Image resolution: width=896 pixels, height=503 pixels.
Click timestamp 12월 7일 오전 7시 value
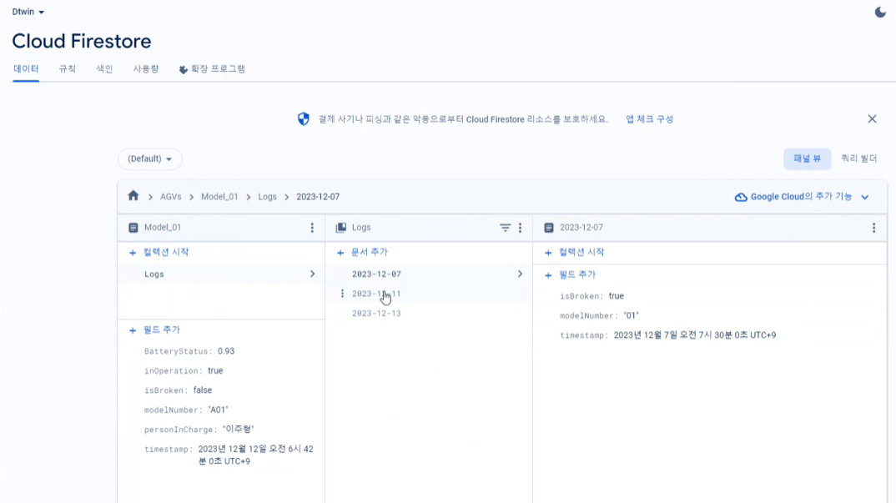coord(695,335)
